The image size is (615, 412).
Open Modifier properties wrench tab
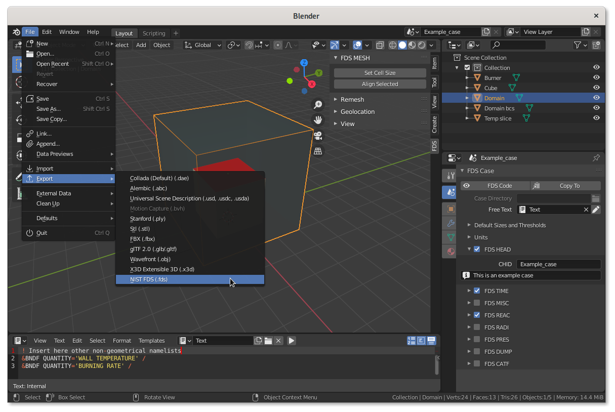pyautogui.click(x=450, y=223)
